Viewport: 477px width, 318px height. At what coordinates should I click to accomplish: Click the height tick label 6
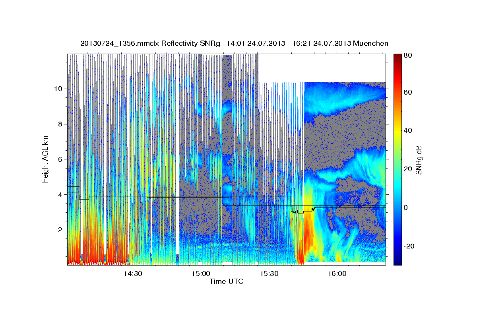click(60, 159)
